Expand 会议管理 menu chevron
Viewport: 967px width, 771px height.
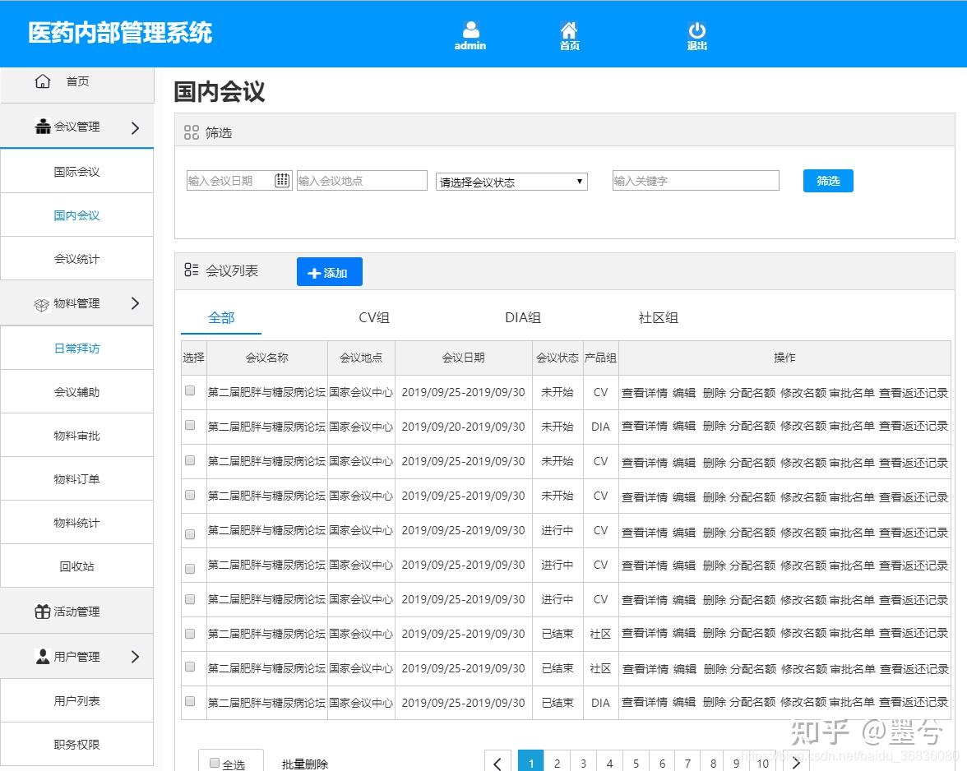point(135,127)
